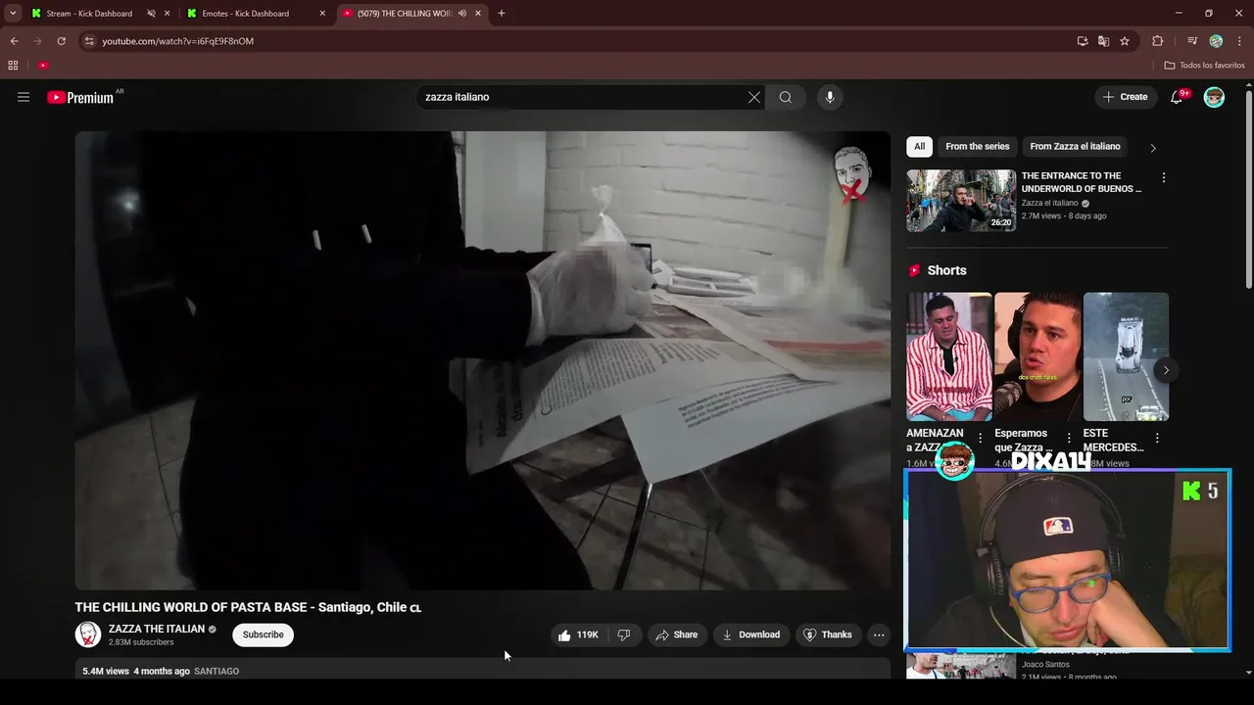
Task: Close the Emotes Kick Dashboard tab
Action: pos(322,14)
